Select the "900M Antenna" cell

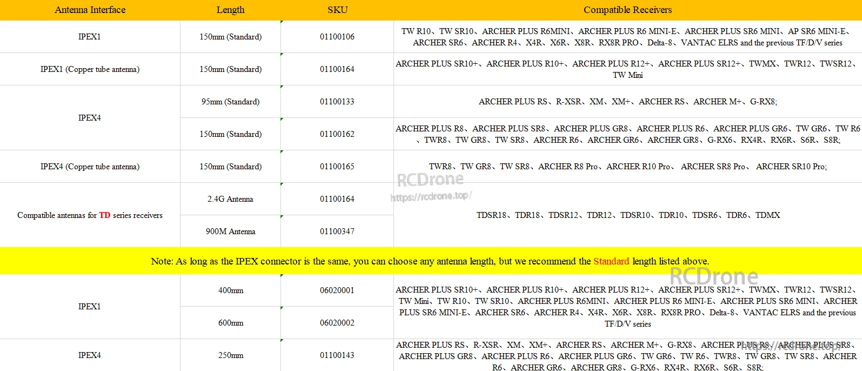click(230, 231)
